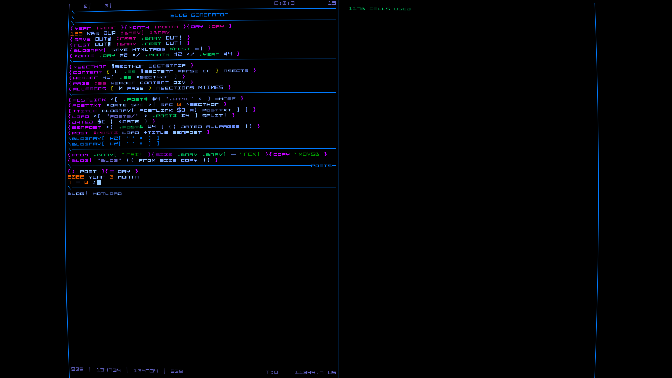Viewport: 672px width, 378px height.
Task: Click the NSECTS word
Action: click(x=236, y=71)
